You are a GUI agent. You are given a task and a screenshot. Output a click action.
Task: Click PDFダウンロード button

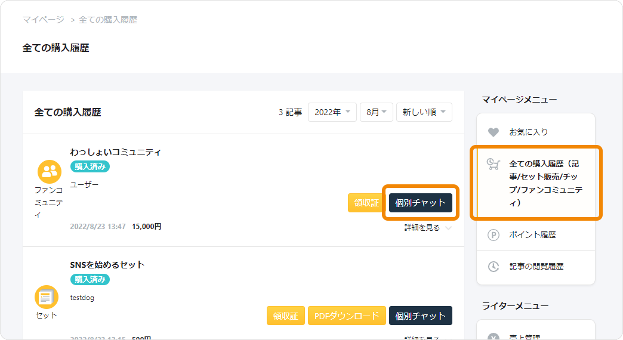tap(347, 316)
